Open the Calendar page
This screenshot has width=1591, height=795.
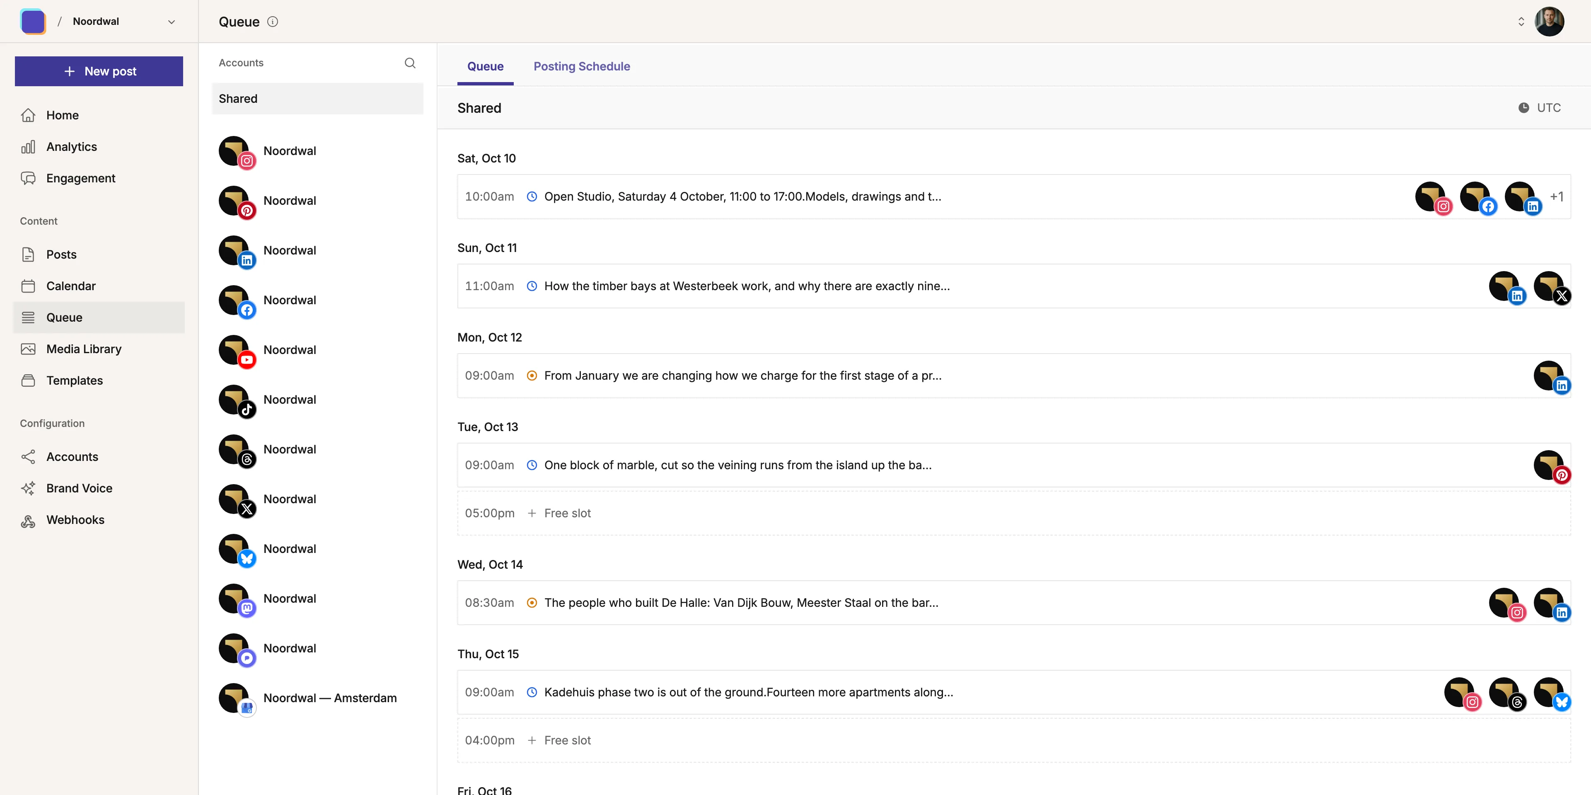[x=99, y=286]
